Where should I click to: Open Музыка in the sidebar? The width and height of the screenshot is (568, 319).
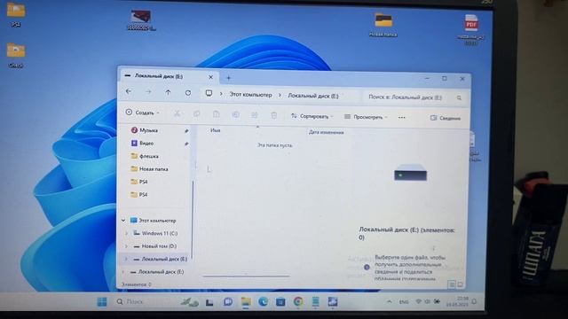click(148, 130)
